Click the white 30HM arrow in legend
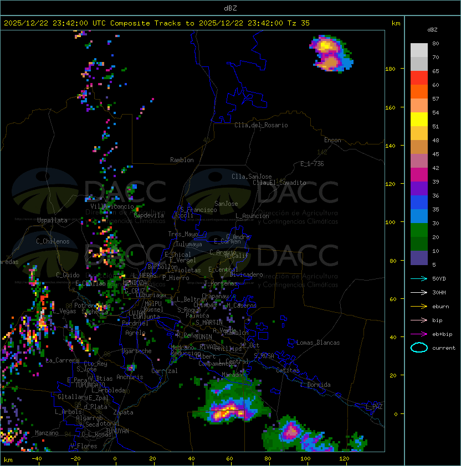The height and width of the screenshot is (466, 461). pyautogui.click(x=419, y=292)
